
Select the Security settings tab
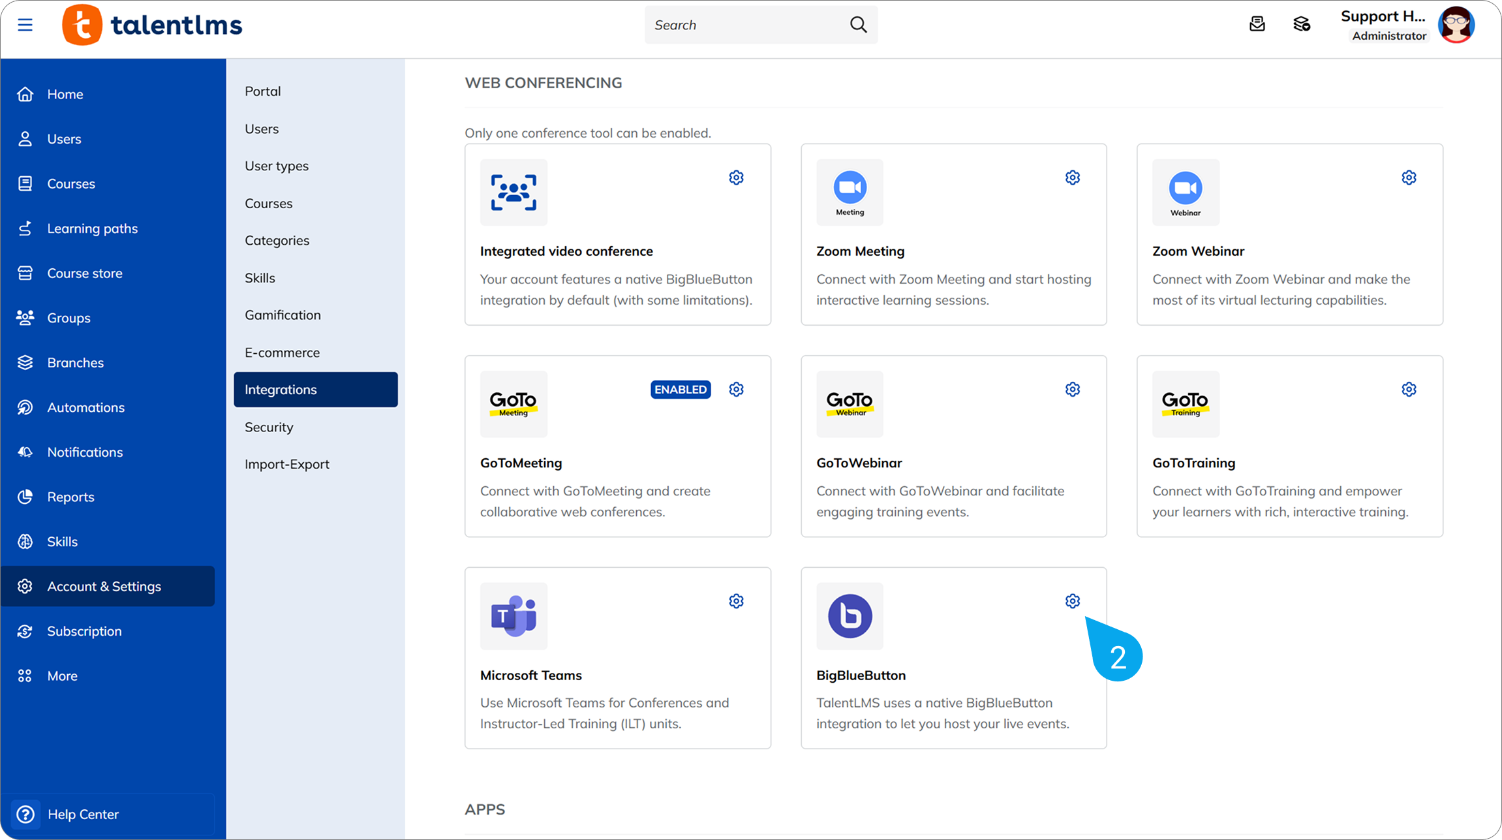point(269,427)
